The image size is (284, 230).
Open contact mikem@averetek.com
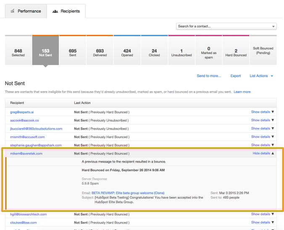point(26,154)
